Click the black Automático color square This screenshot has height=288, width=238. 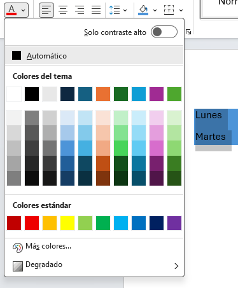[x=17, y=55]
